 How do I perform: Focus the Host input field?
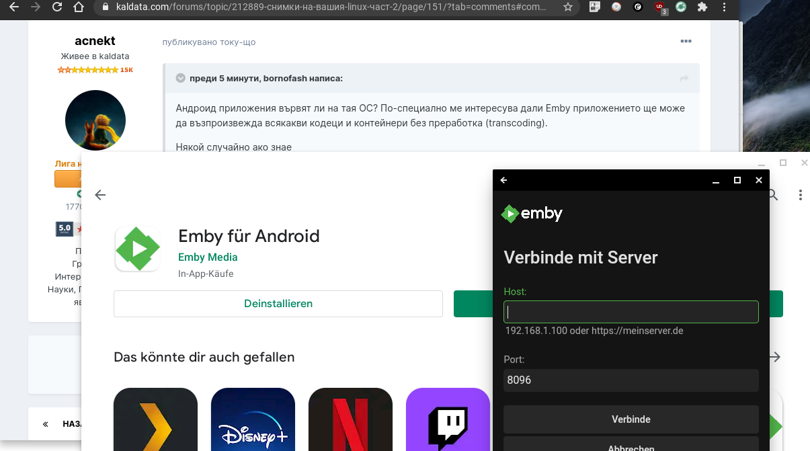(x=631, y=312)
